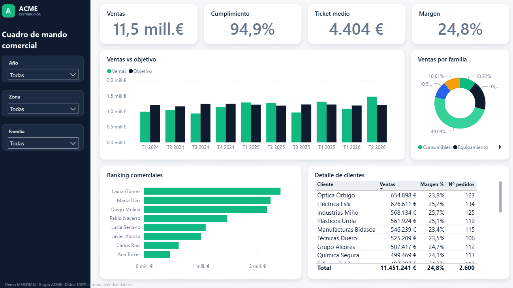Select the Industrias Miño client row
Viewport: 513px width, 288px height.
[x=396, y=212]
